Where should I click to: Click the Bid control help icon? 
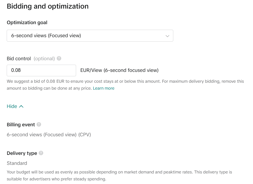click(x=59, y=59)
